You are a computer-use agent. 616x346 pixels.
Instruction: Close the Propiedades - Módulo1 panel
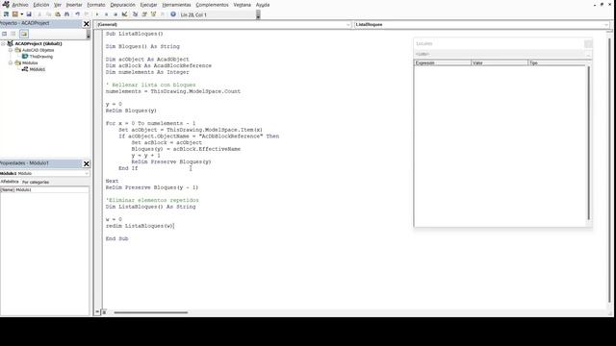click(x=87, y=163)
